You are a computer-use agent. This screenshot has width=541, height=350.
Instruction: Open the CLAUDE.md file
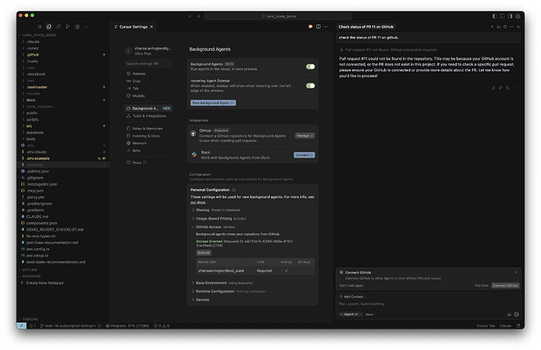coord(38,217)
